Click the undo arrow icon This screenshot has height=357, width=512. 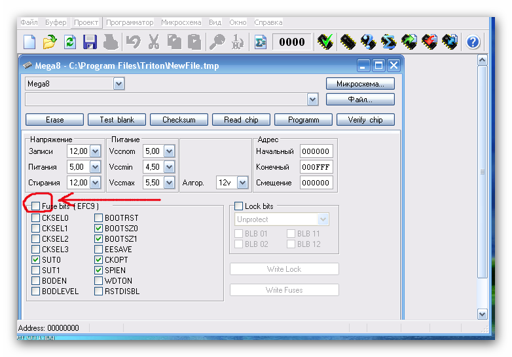point(133,42)
